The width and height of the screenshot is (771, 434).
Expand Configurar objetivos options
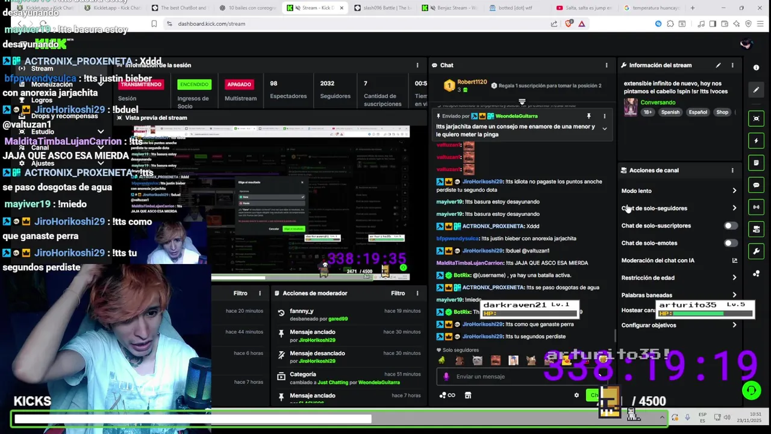[x=734, y=325]
